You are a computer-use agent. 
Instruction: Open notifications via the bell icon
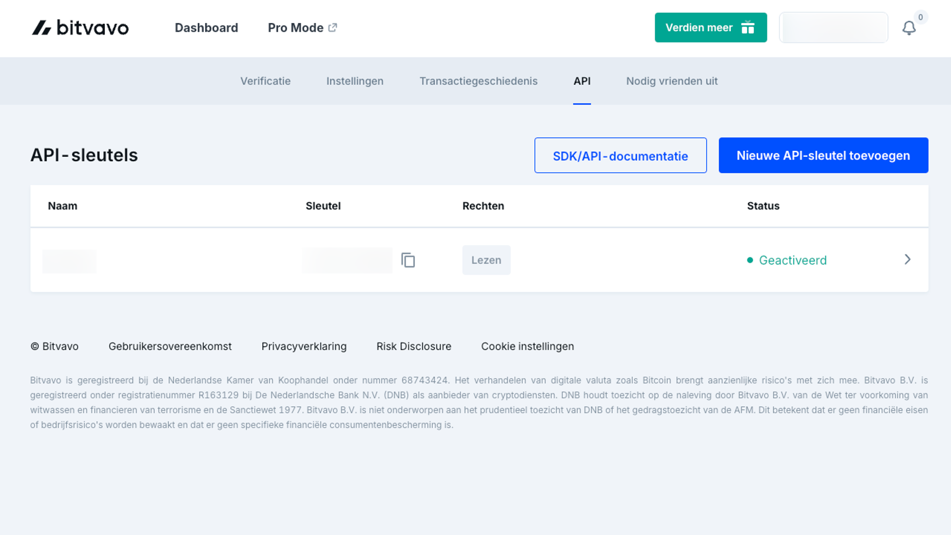pyautogui.click(x=909, y=27)
